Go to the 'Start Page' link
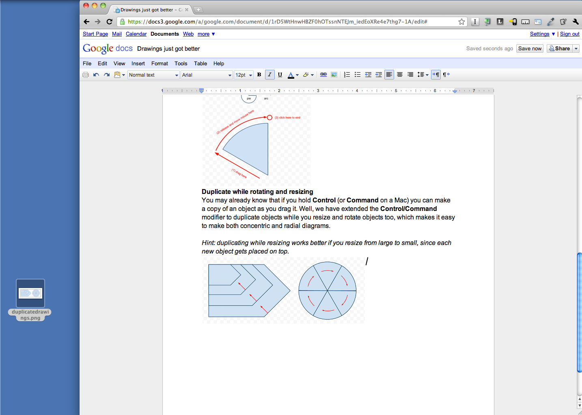 pos(95,34)
